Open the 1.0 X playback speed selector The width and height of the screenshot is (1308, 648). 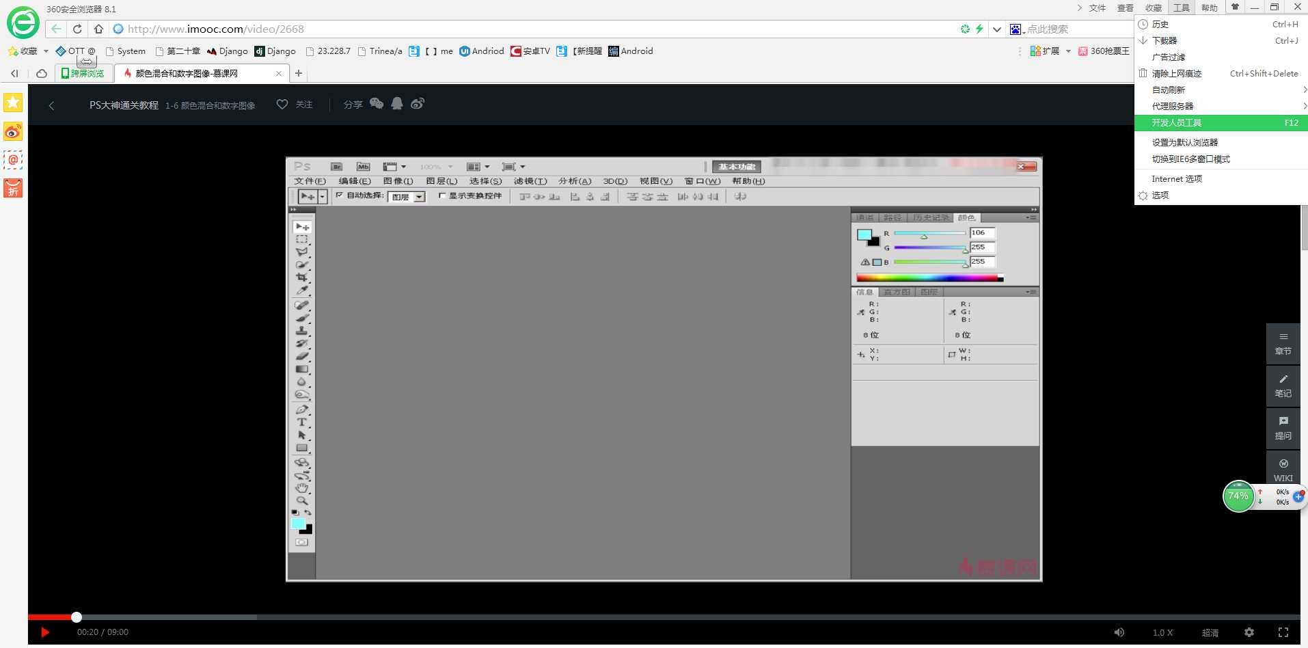(x=1162, y=632)
